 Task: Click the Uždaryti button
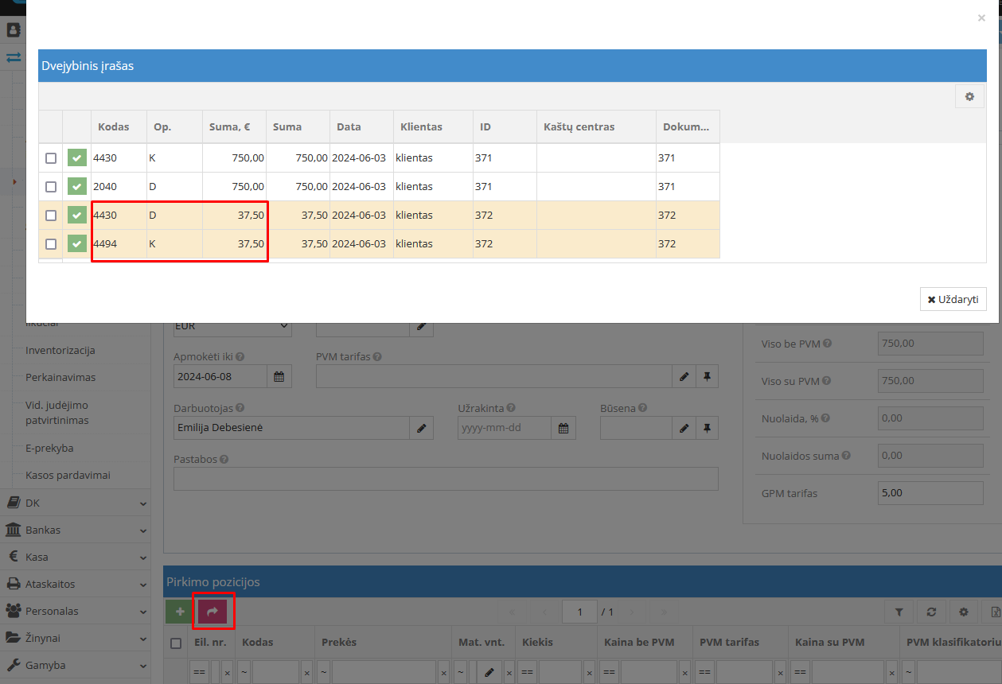tap(953, 300)
